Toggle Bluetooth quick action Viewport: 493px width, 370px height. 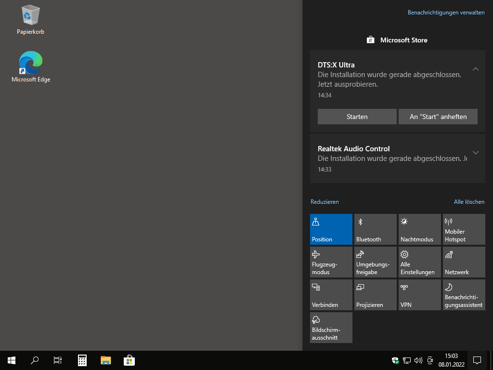click(376, 229)
